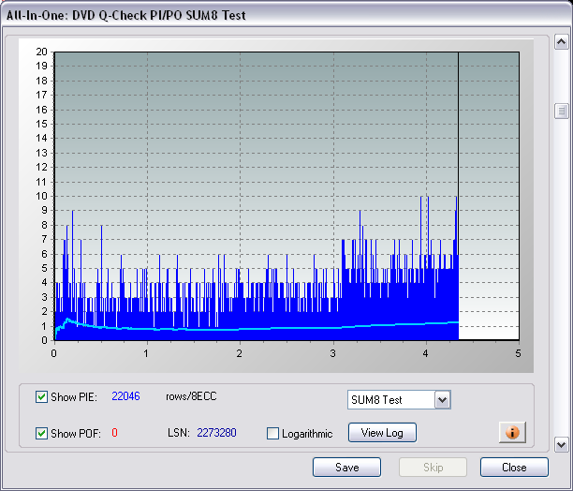Click the rows/8ECC unit label

click(191, 396)
